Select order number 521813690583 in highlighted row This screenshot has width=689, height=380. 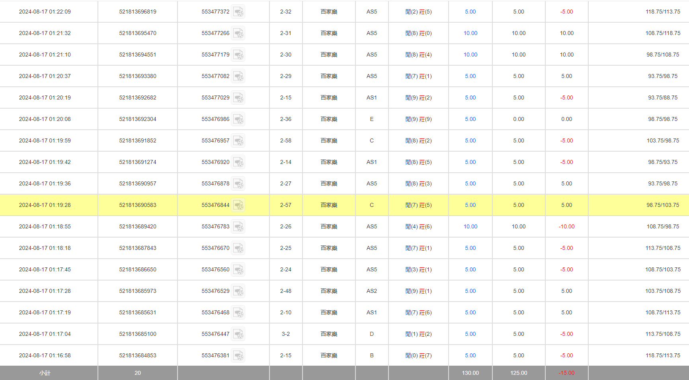(138, 205)
